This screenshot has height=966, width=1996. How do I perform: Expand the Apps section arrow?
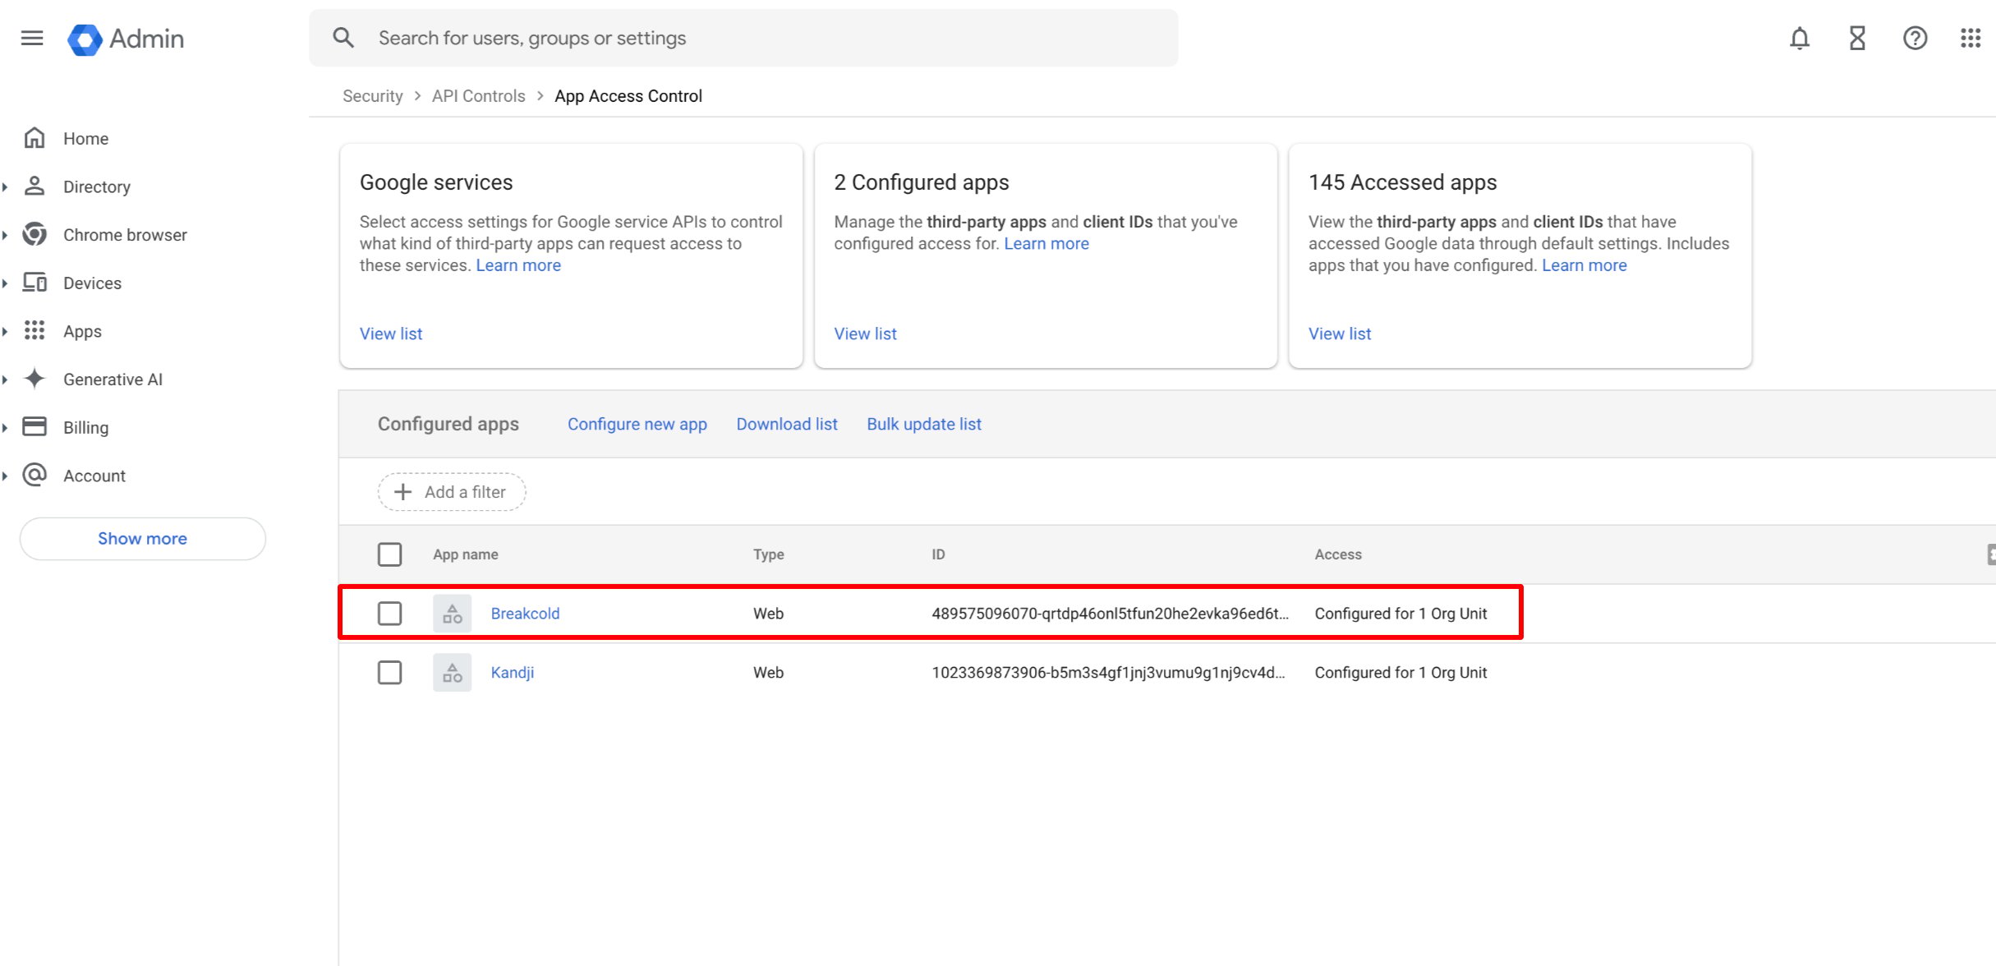tap(5, 331)
